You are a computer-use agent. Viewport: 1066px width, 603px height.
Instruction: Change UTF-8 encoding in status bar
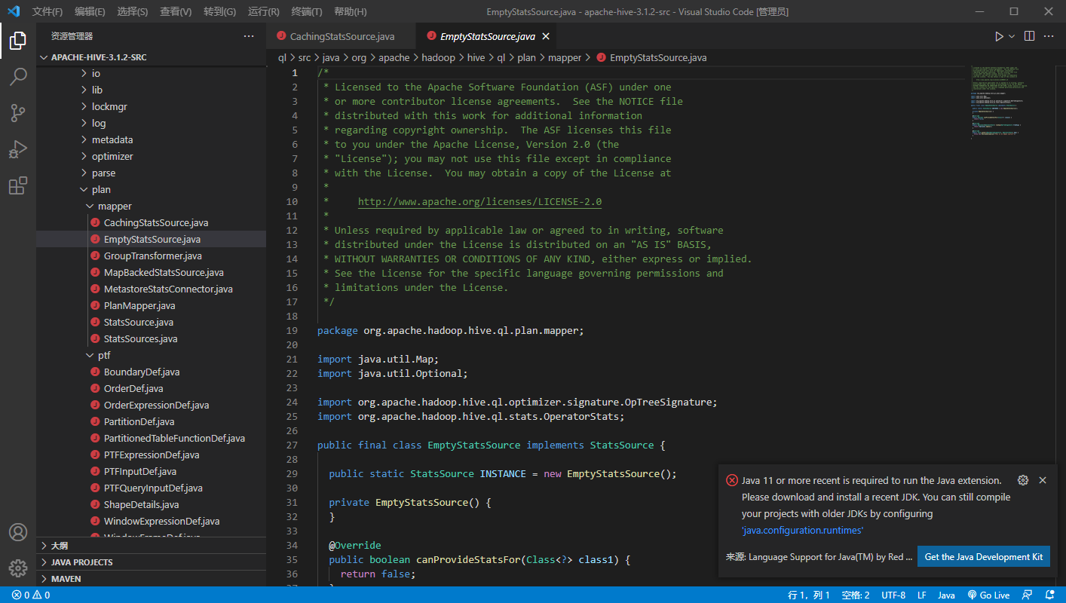click(x=893, y=595)
